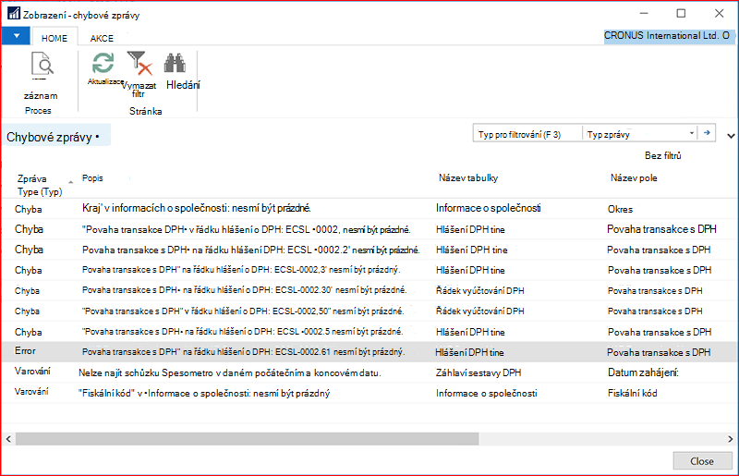Click the Záhlaví sestavy DPH table cell

[479, 372]
